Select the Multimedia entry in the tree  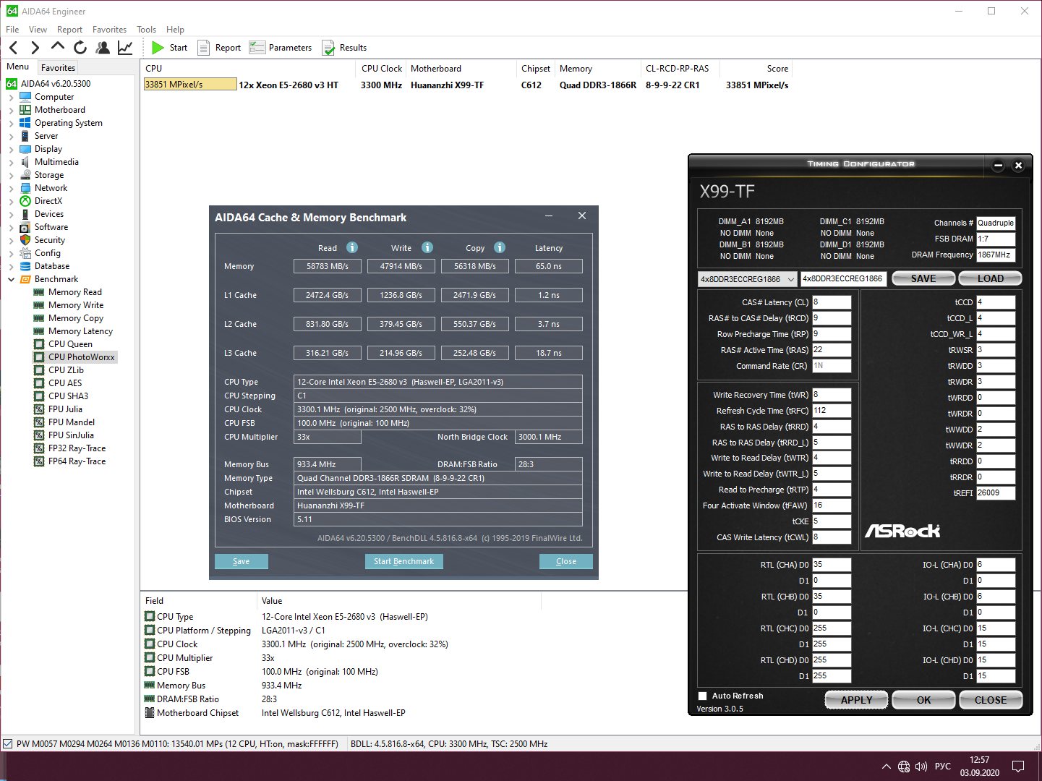click(56, 162)
